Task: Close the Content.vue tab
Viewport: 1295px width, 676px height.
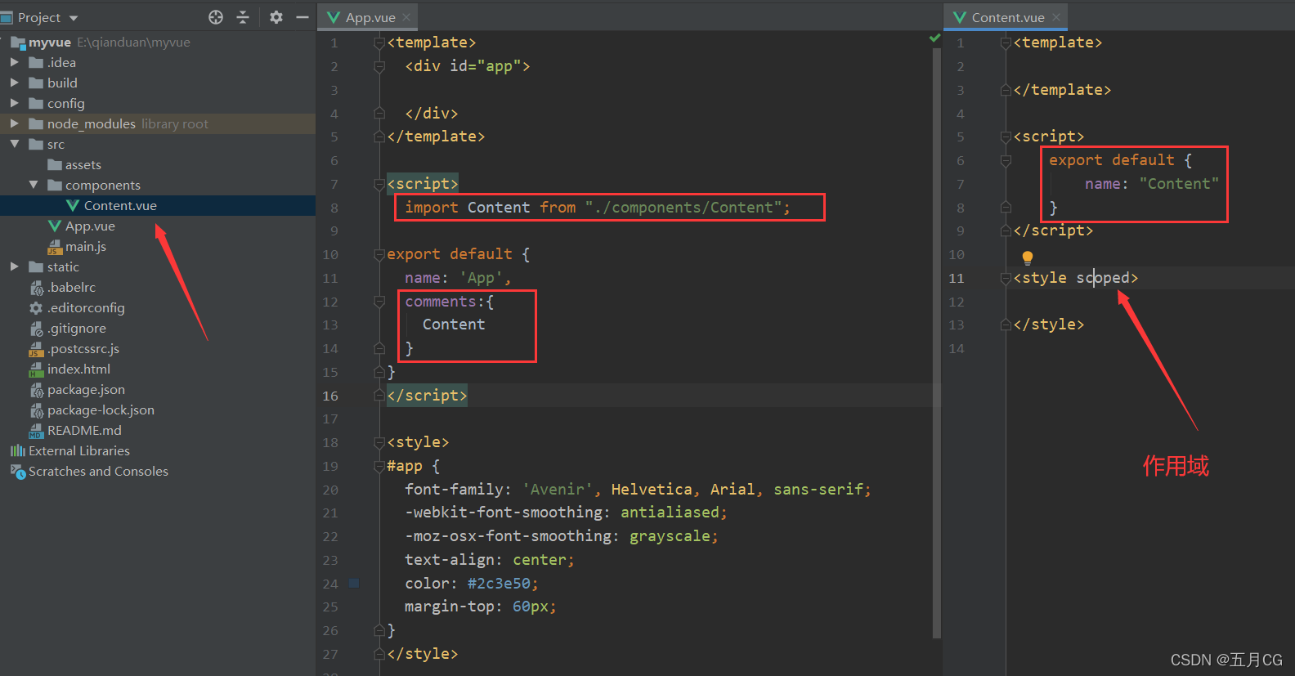Action: [x=1056, y=17]
